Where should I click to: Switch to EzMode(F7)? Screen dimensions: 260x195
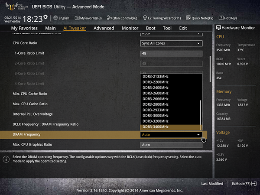coord(244,184)
